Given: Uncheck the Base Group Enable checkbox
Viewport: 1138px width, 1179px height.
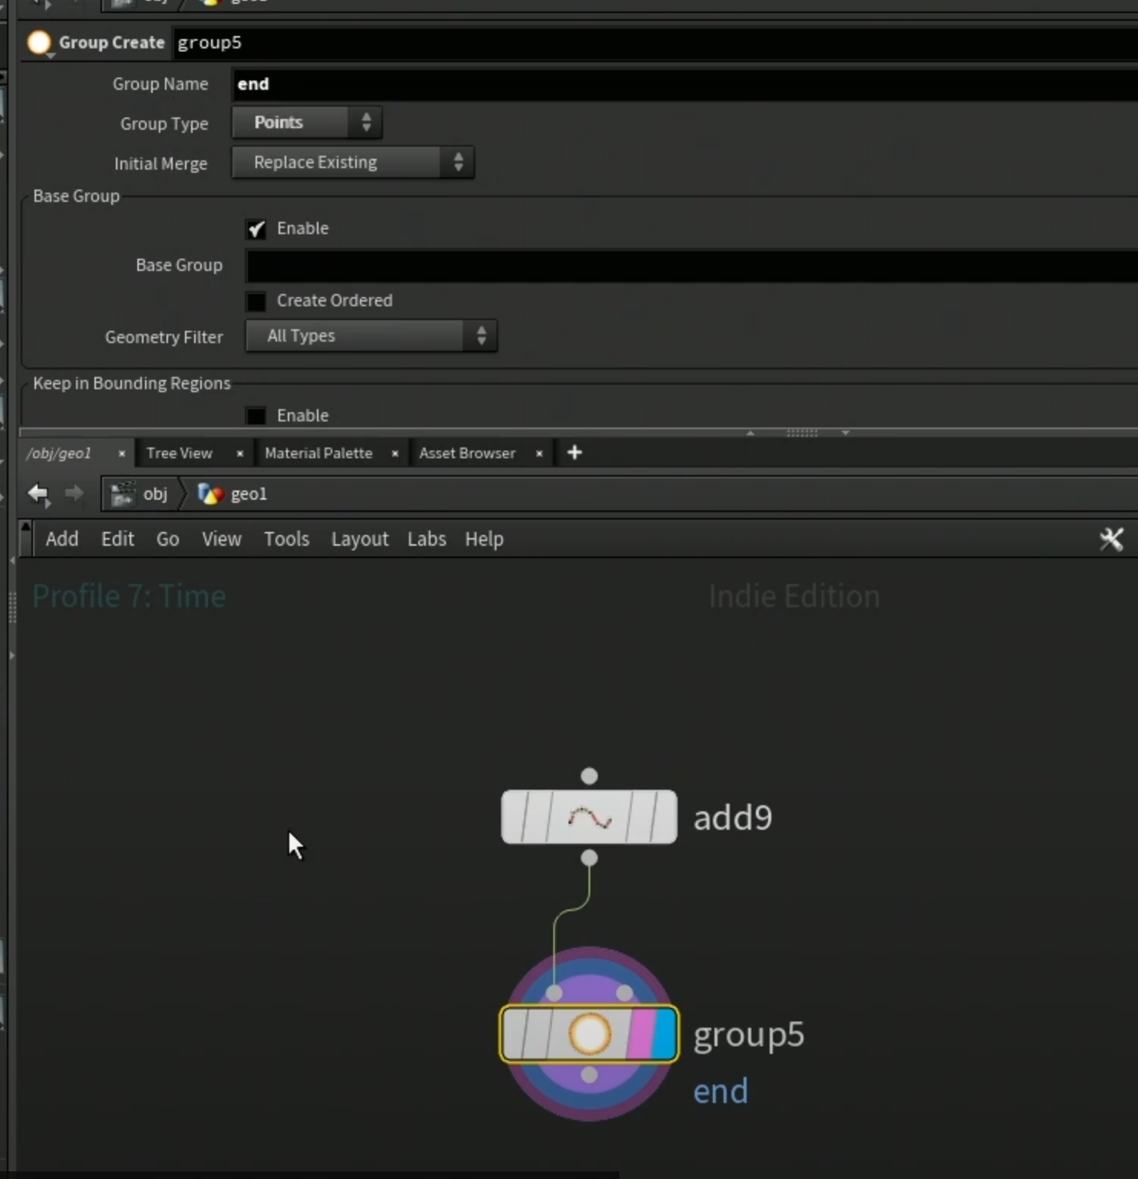Looking at the screenshot, I should pos(256,229).
